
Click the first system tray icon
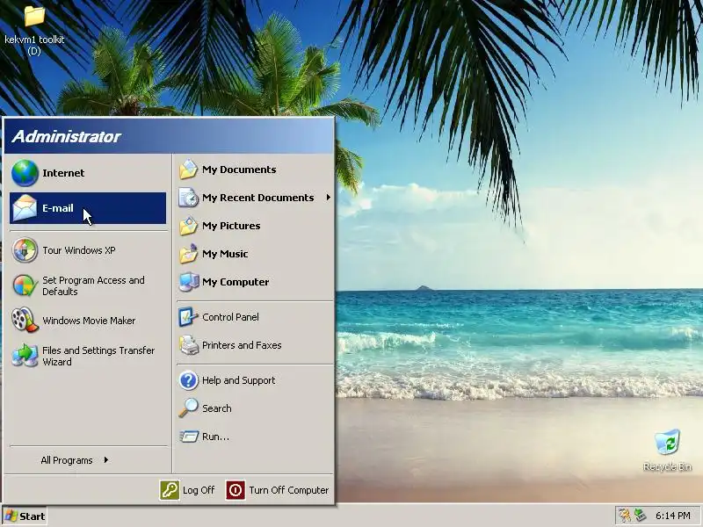click(x=625, y=516)
